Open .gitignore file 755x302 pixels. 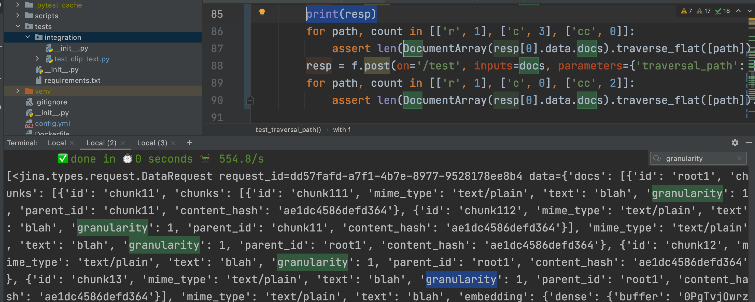tap(51, 102)
